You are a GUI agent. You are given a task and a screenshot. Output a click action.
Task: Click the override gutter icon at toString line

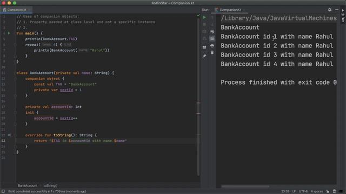click(x=9, y=135)
